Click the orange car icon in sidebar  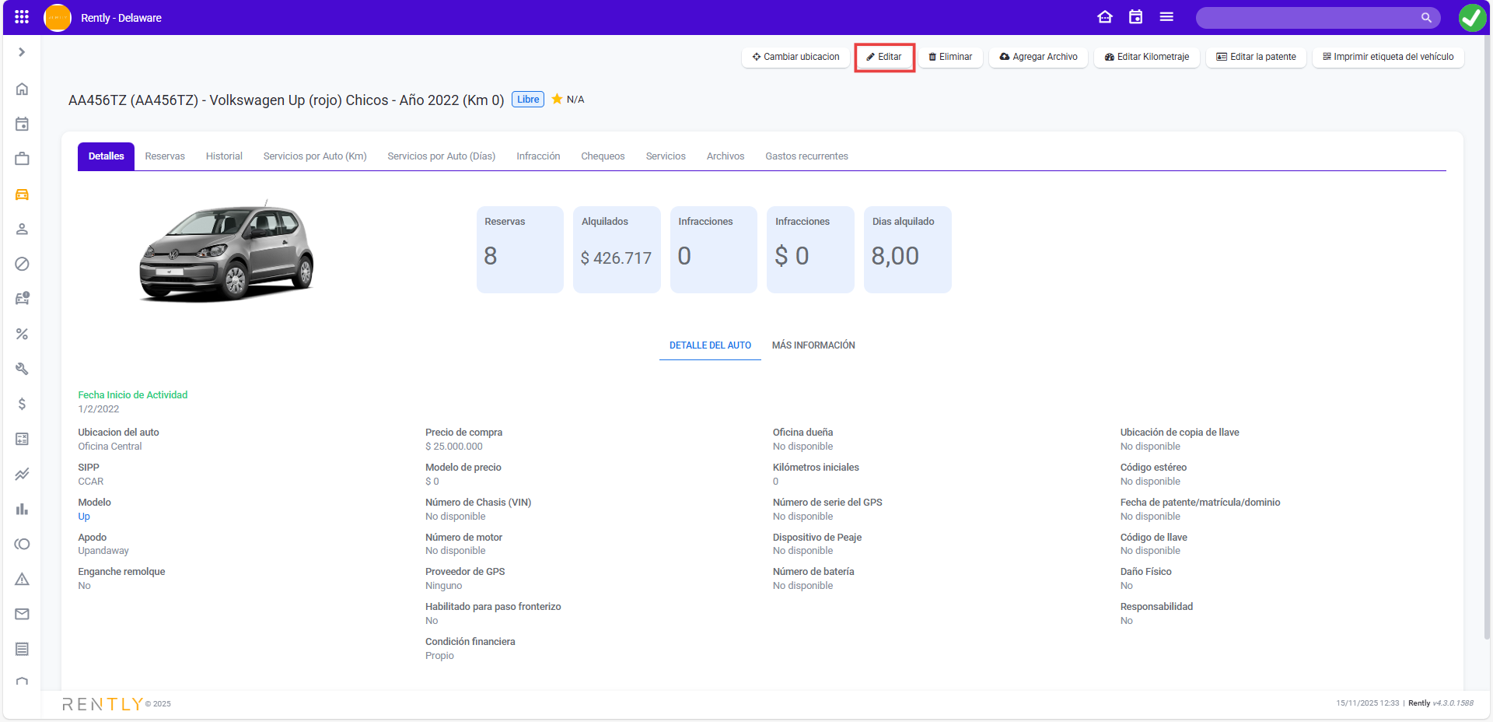[22, 195]
